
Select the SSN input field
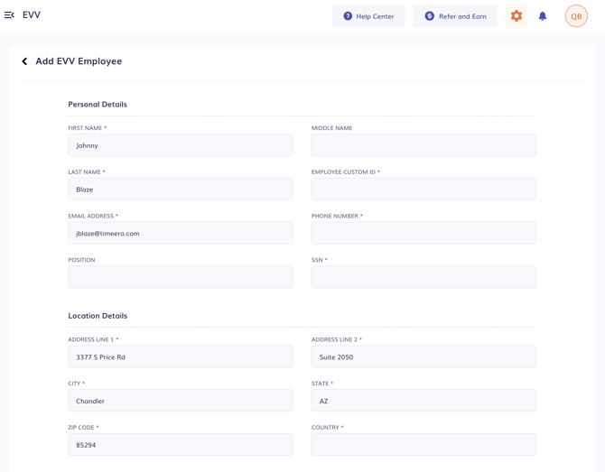(423, 277)
